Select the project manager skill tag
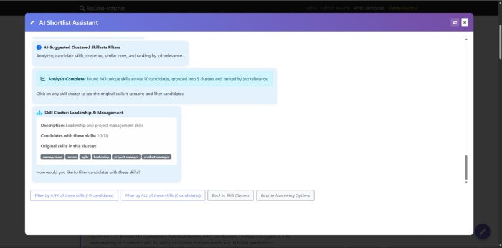Image resolution: width=502 pixels, height=248 pixels. (x=126, y=157)
